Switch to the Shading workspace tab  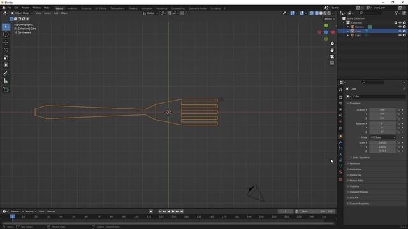(133, 8)
